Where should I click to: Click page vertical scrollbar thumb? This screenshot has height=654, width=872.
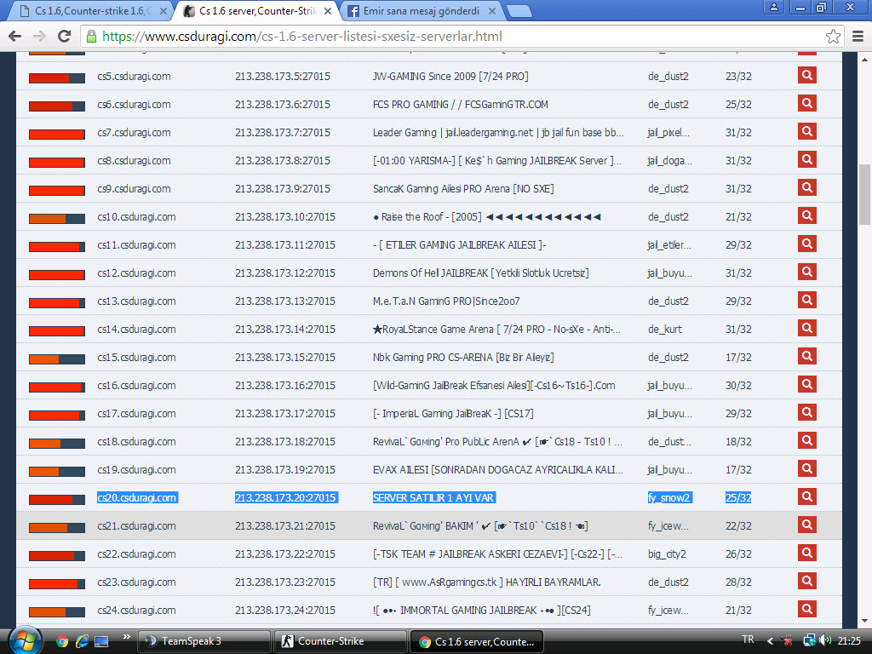point(864,194)
